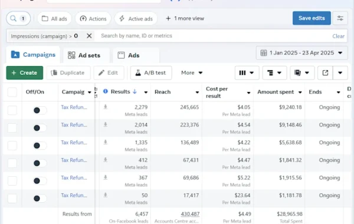Open the A/B test button
Screen dimensions: 354x224
tap(151, 73)
